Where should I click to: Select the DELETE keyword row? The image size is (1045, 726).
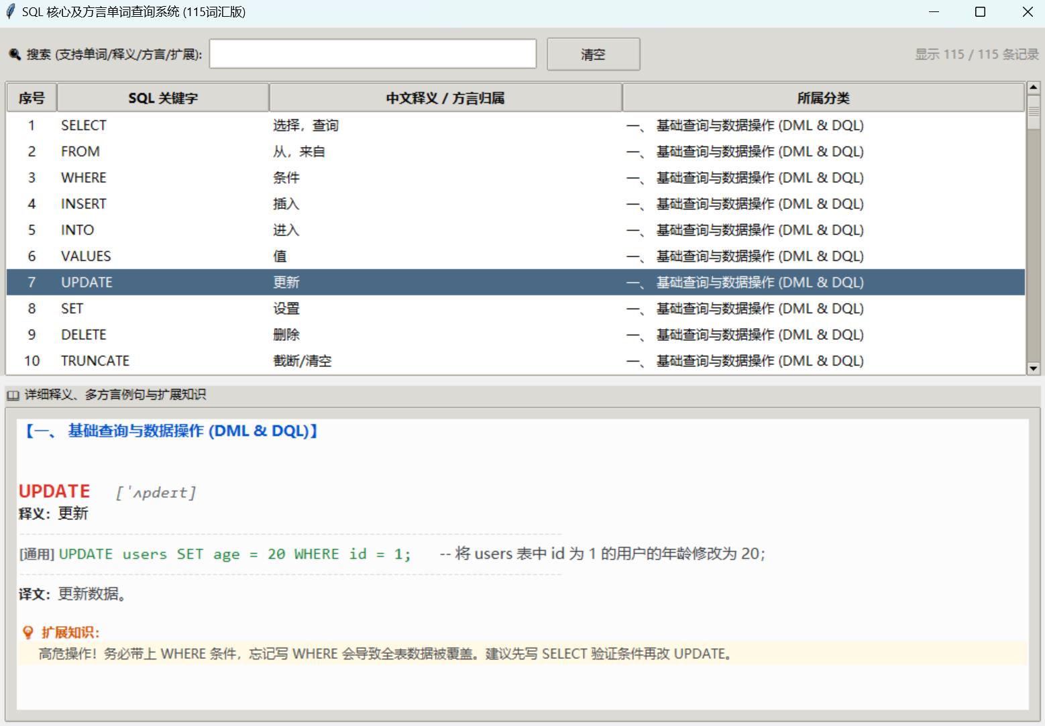(516, 335)
